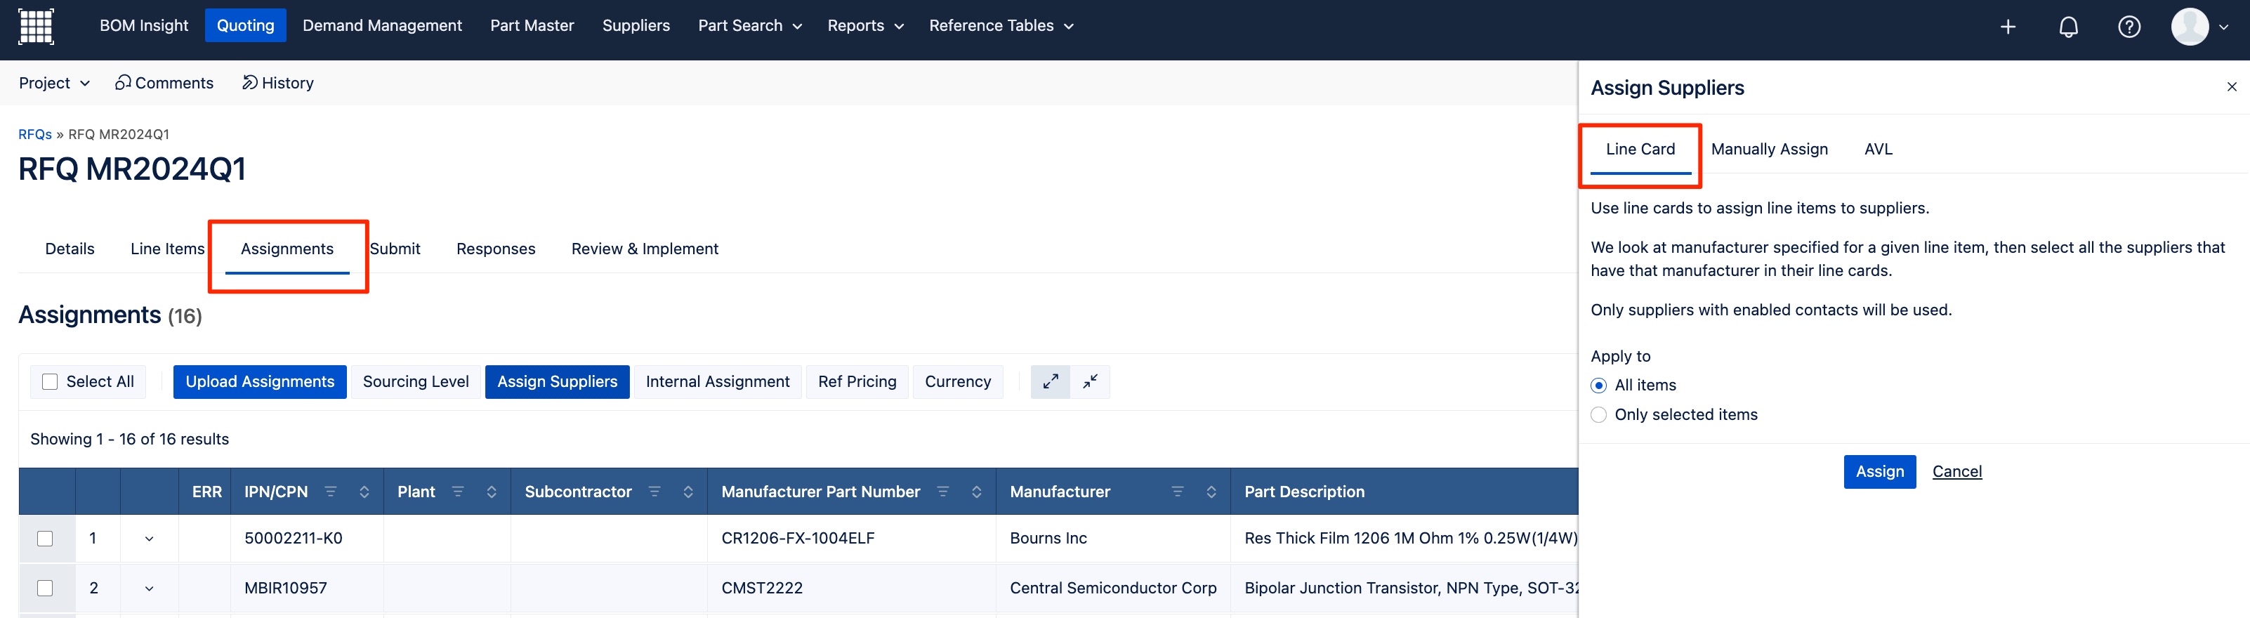The width and height of the screenshot is (2250, 618).
Task: Open the Review & Implement tab
Action: pos(645,249)
